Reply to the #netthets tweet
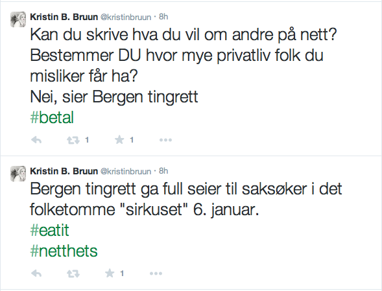The width and height of the screenshot is (382, 291). (x=36, y=274)
